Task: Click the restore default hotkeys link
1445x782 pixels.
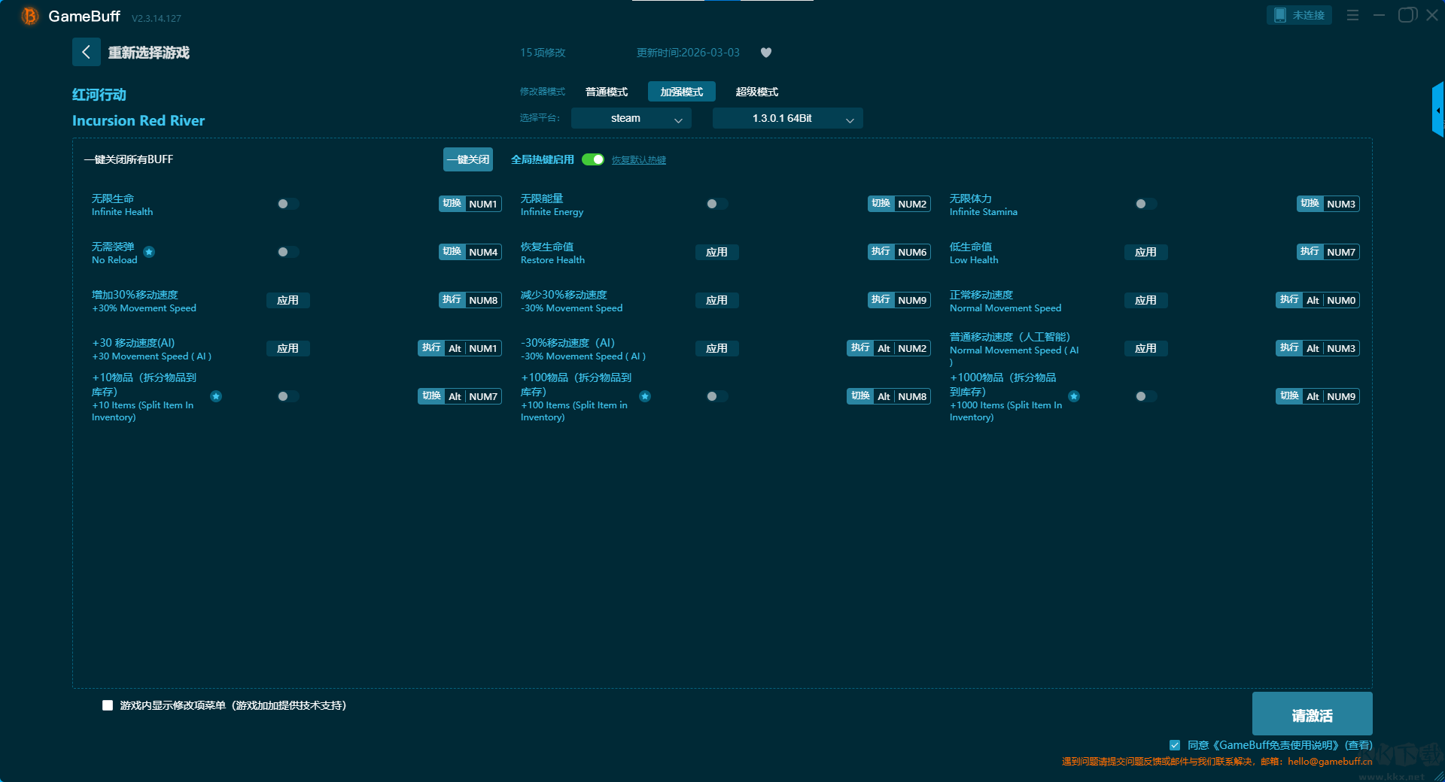Action: click(638, 160)
